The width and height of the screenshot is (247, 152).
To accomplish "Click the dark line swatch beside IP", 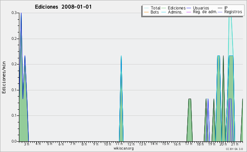I will click(220, 8).
